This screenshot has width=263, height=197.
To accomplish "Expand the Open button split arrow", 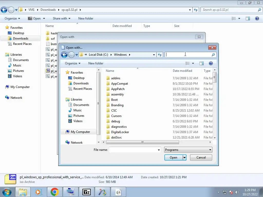I will tap(184, 157).
